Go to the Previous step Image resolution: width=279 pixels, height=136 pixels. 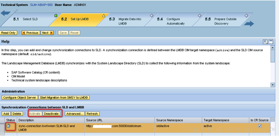coord(31,33)
